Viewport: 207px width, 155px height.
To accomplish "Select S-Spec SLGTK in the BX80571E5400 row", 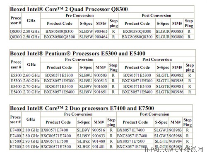I will click(163, 86).
